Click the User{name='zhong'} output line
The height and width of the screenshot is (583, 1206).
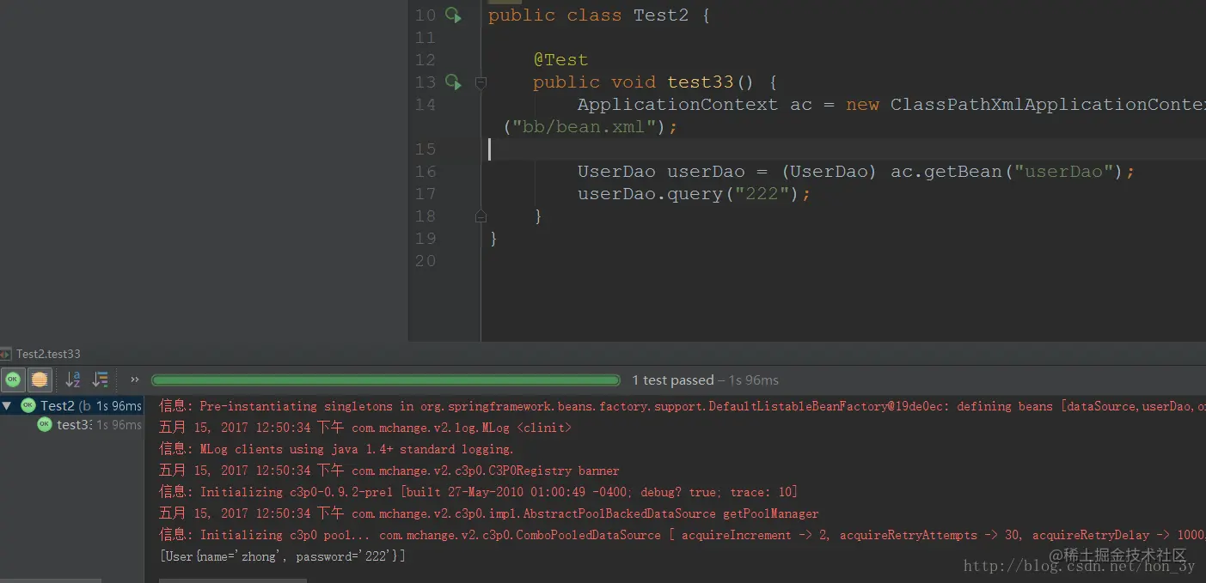(x=282, y=556)
